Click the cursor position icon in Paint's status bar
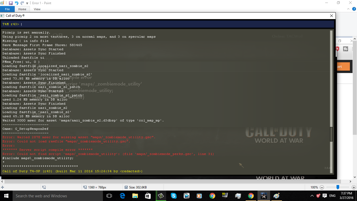The image size is (357, 201). (x=2, y=187)
